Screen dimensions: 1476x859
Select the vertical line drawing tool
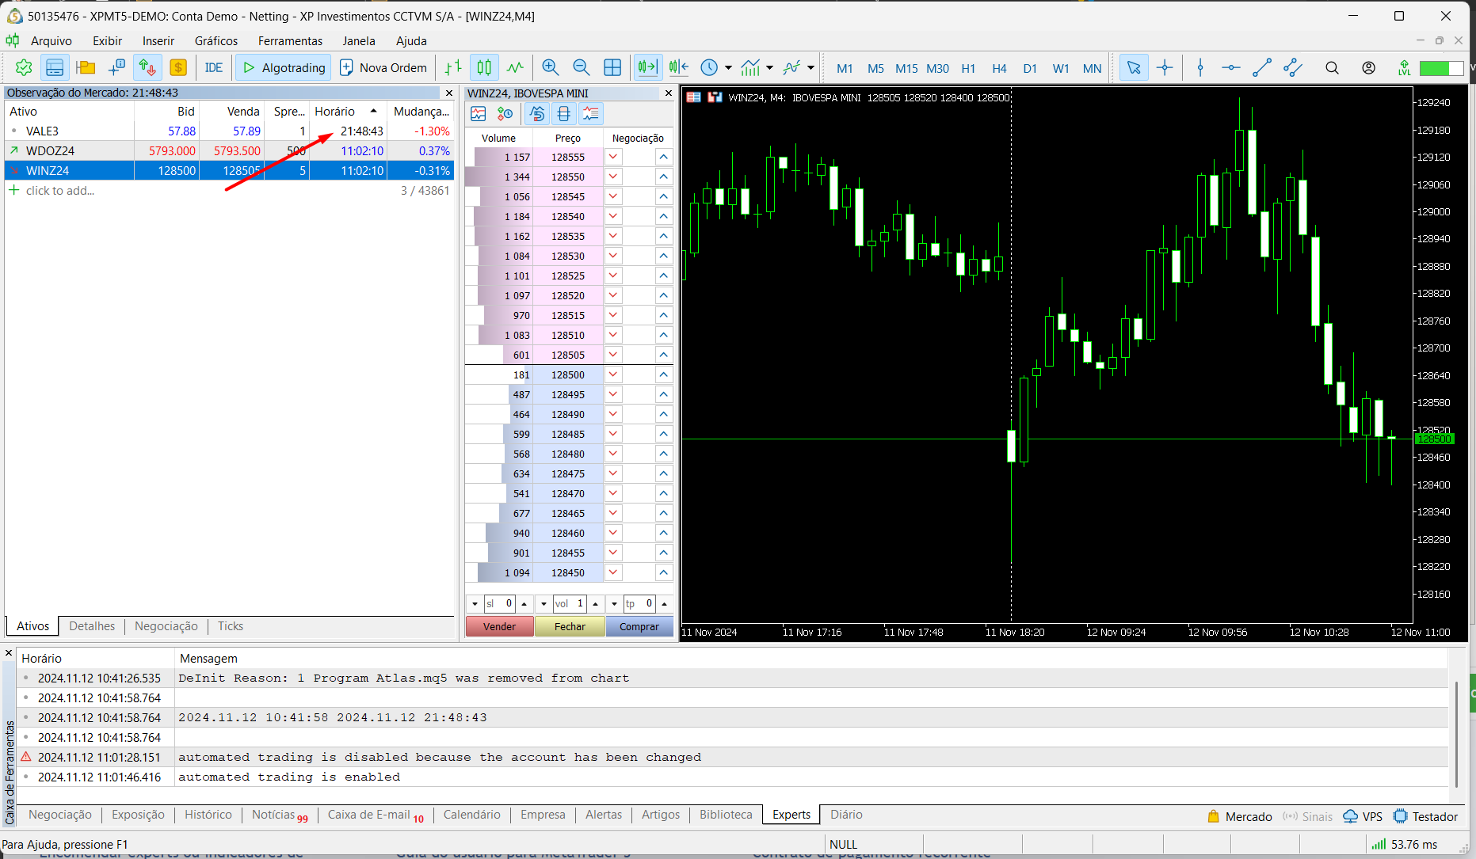(x=1200, y=68)
